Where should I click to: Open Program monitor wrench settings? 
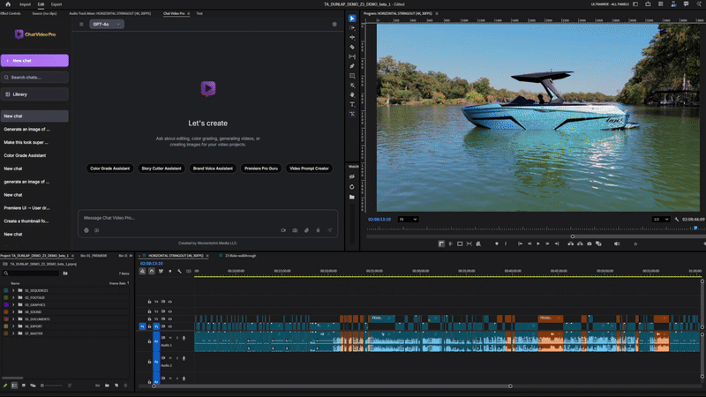tap(677, 219)
